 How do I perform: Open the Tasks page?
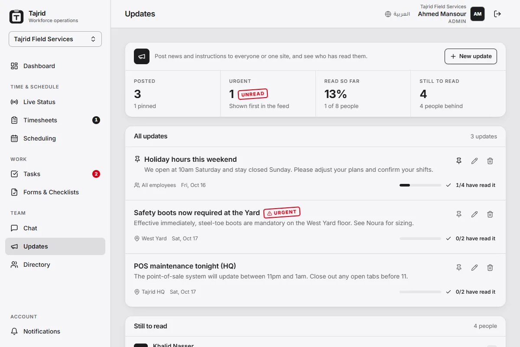pyautogui.click(x=55, y=174)
